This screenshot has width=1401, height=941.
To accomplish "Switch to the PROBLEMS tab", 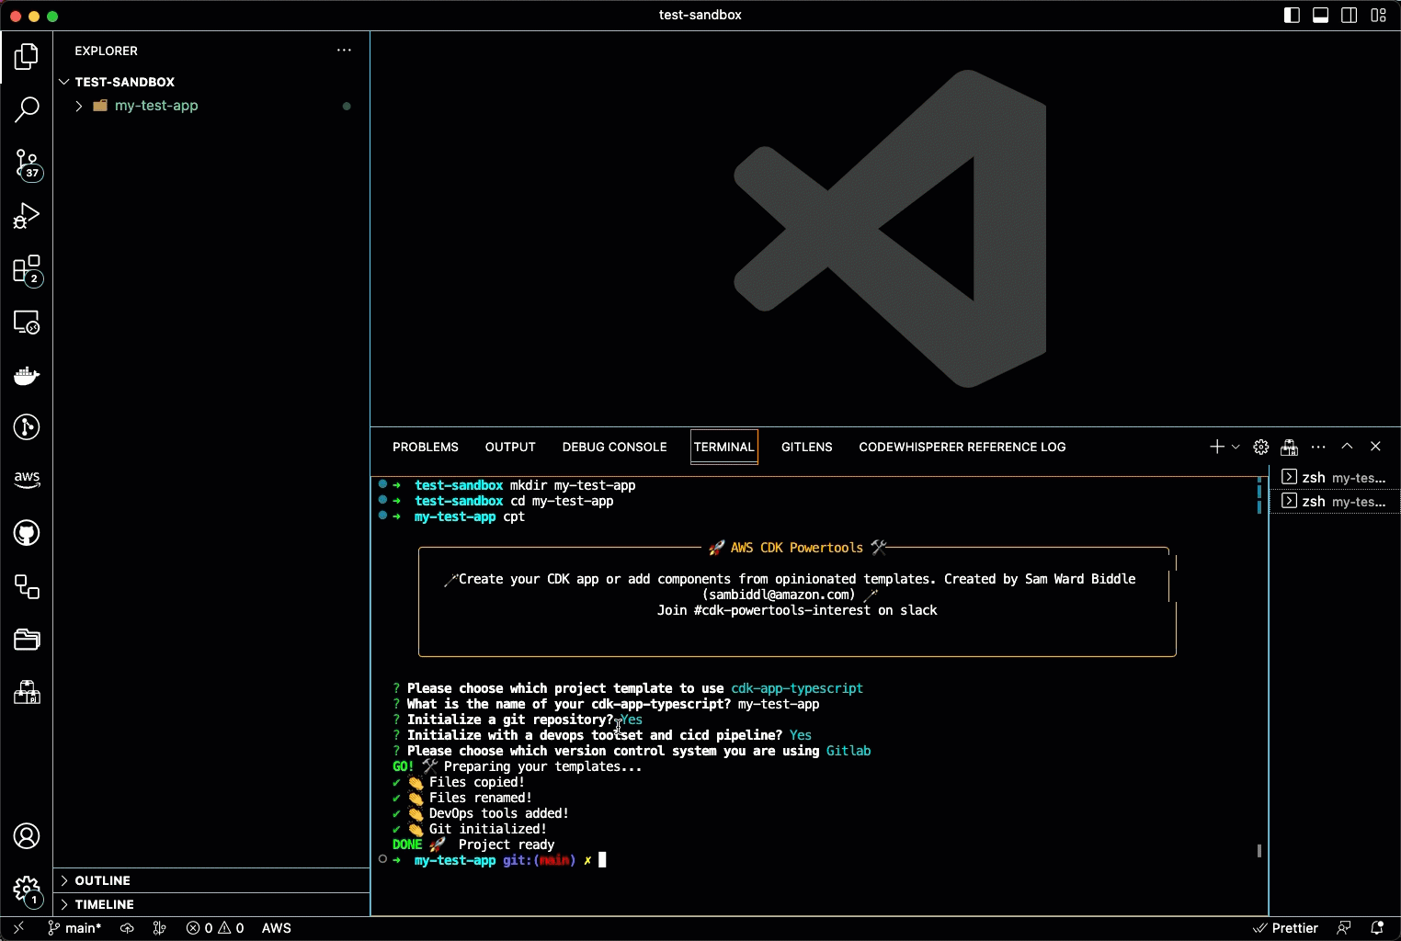I will [425, 447].
